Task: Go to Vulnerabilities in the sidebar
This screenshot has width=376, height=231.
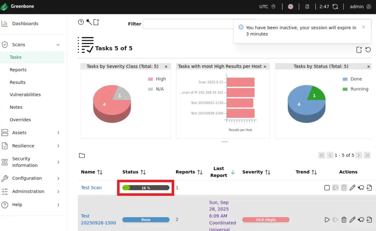Action: coord(25,95)
